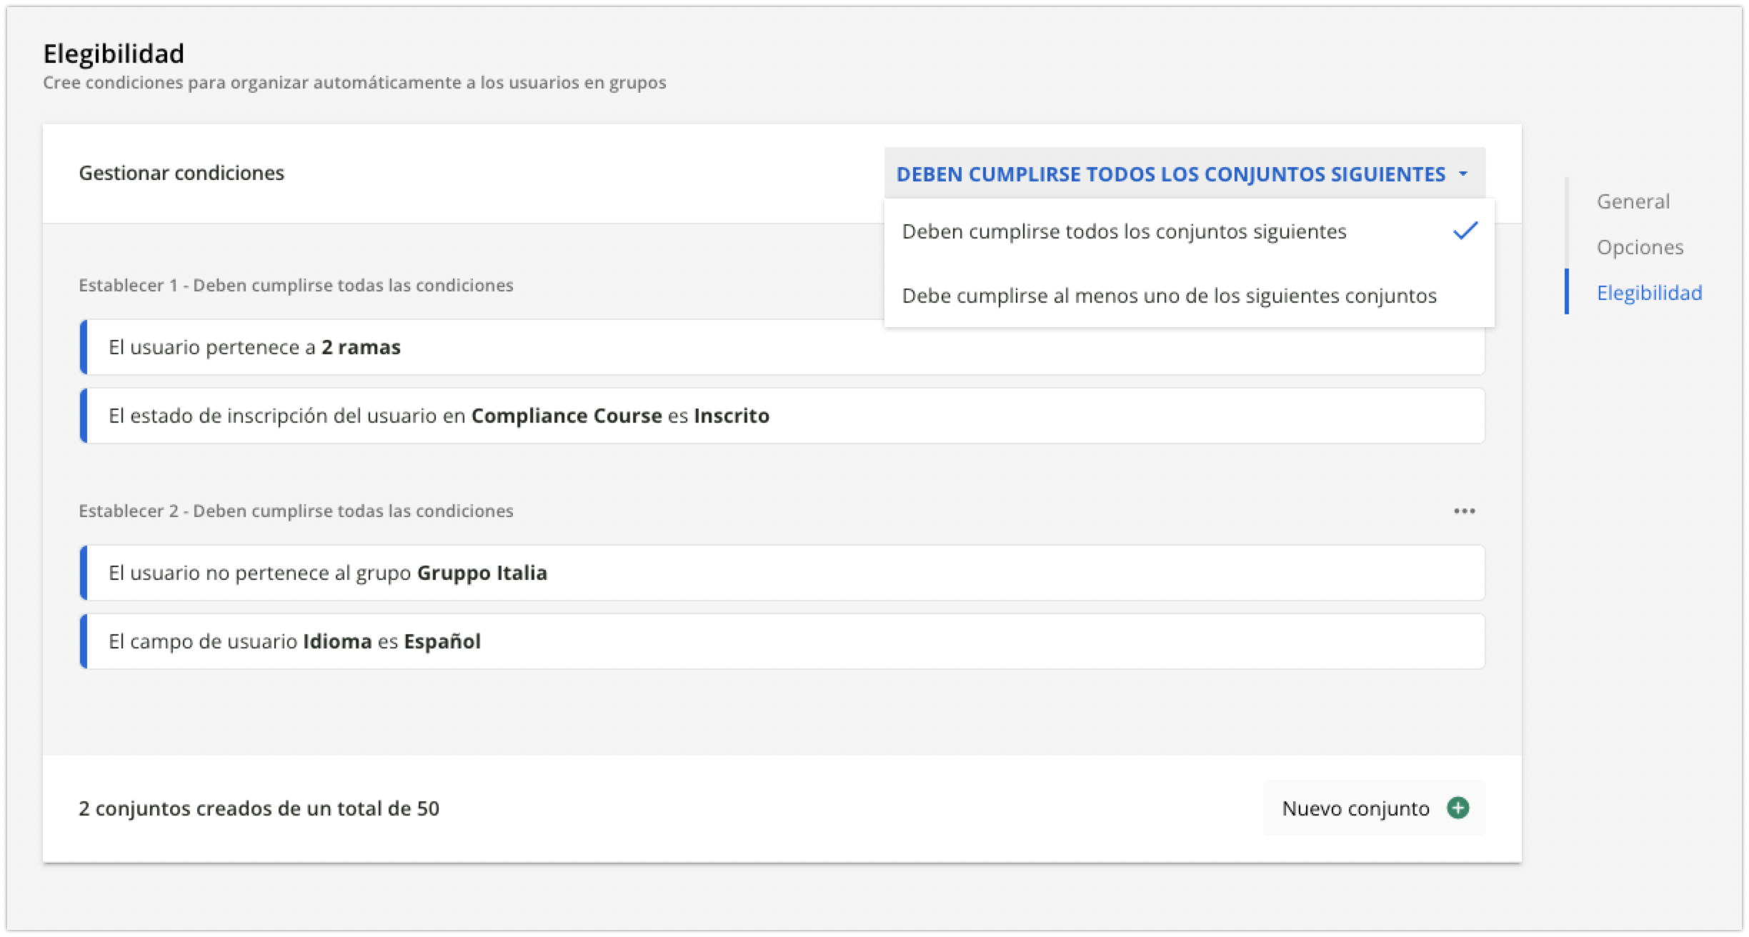Switch to the Opciones section
Image resolution: width=1749 pixels, height=937 pixels.
coord(1640,247)
